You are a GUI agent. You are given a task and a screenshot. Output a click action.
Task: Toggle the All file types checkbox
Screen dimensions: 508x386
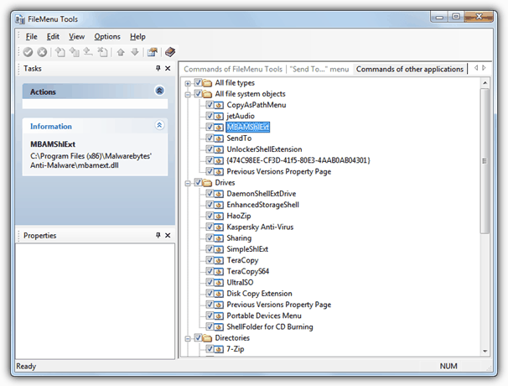[199, 82]
